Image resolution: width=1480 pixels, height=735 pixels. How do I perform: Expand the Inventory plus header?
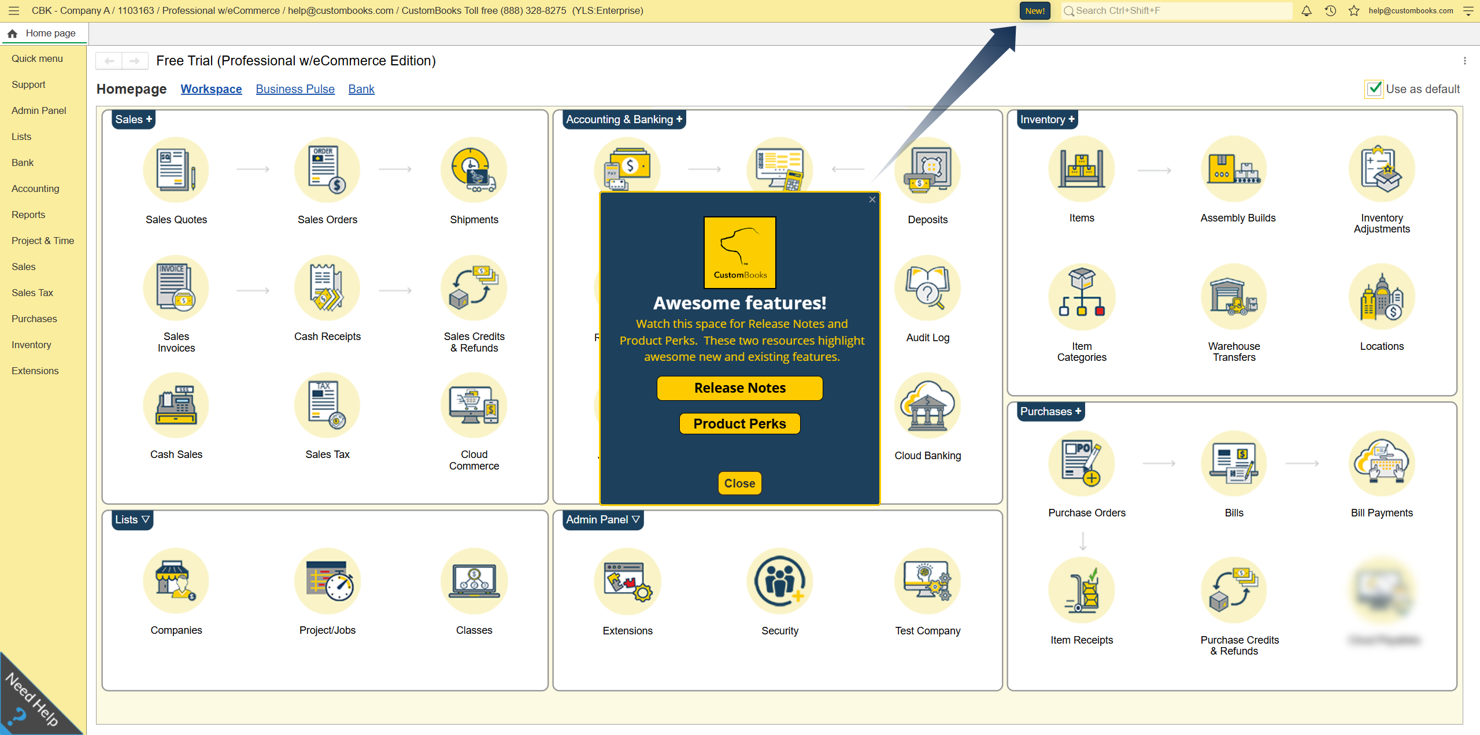1046,119
